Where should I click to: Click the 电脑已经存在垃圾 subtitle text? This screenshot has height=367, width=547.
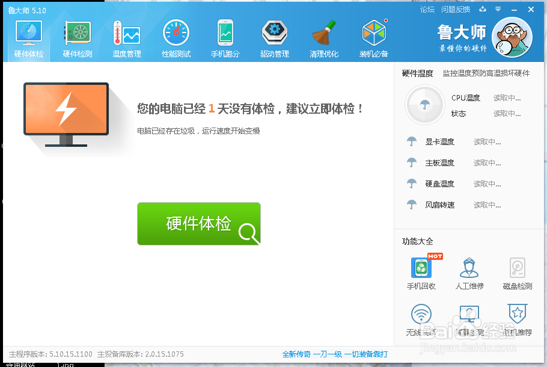coord(198,131)
